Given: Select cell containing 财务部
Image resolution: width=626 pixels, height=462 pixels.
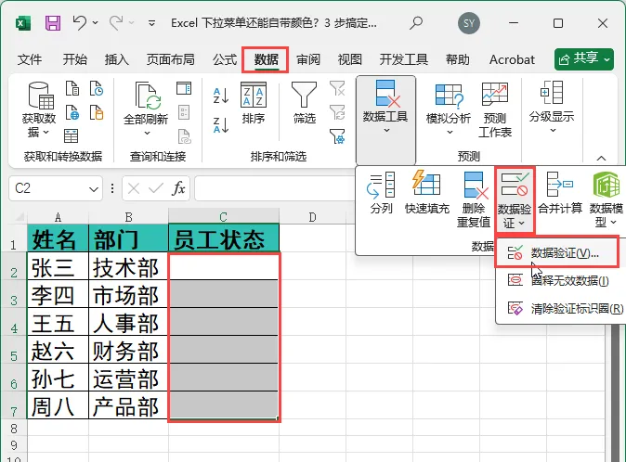Looking at the screenshot, I should point(128,351).
